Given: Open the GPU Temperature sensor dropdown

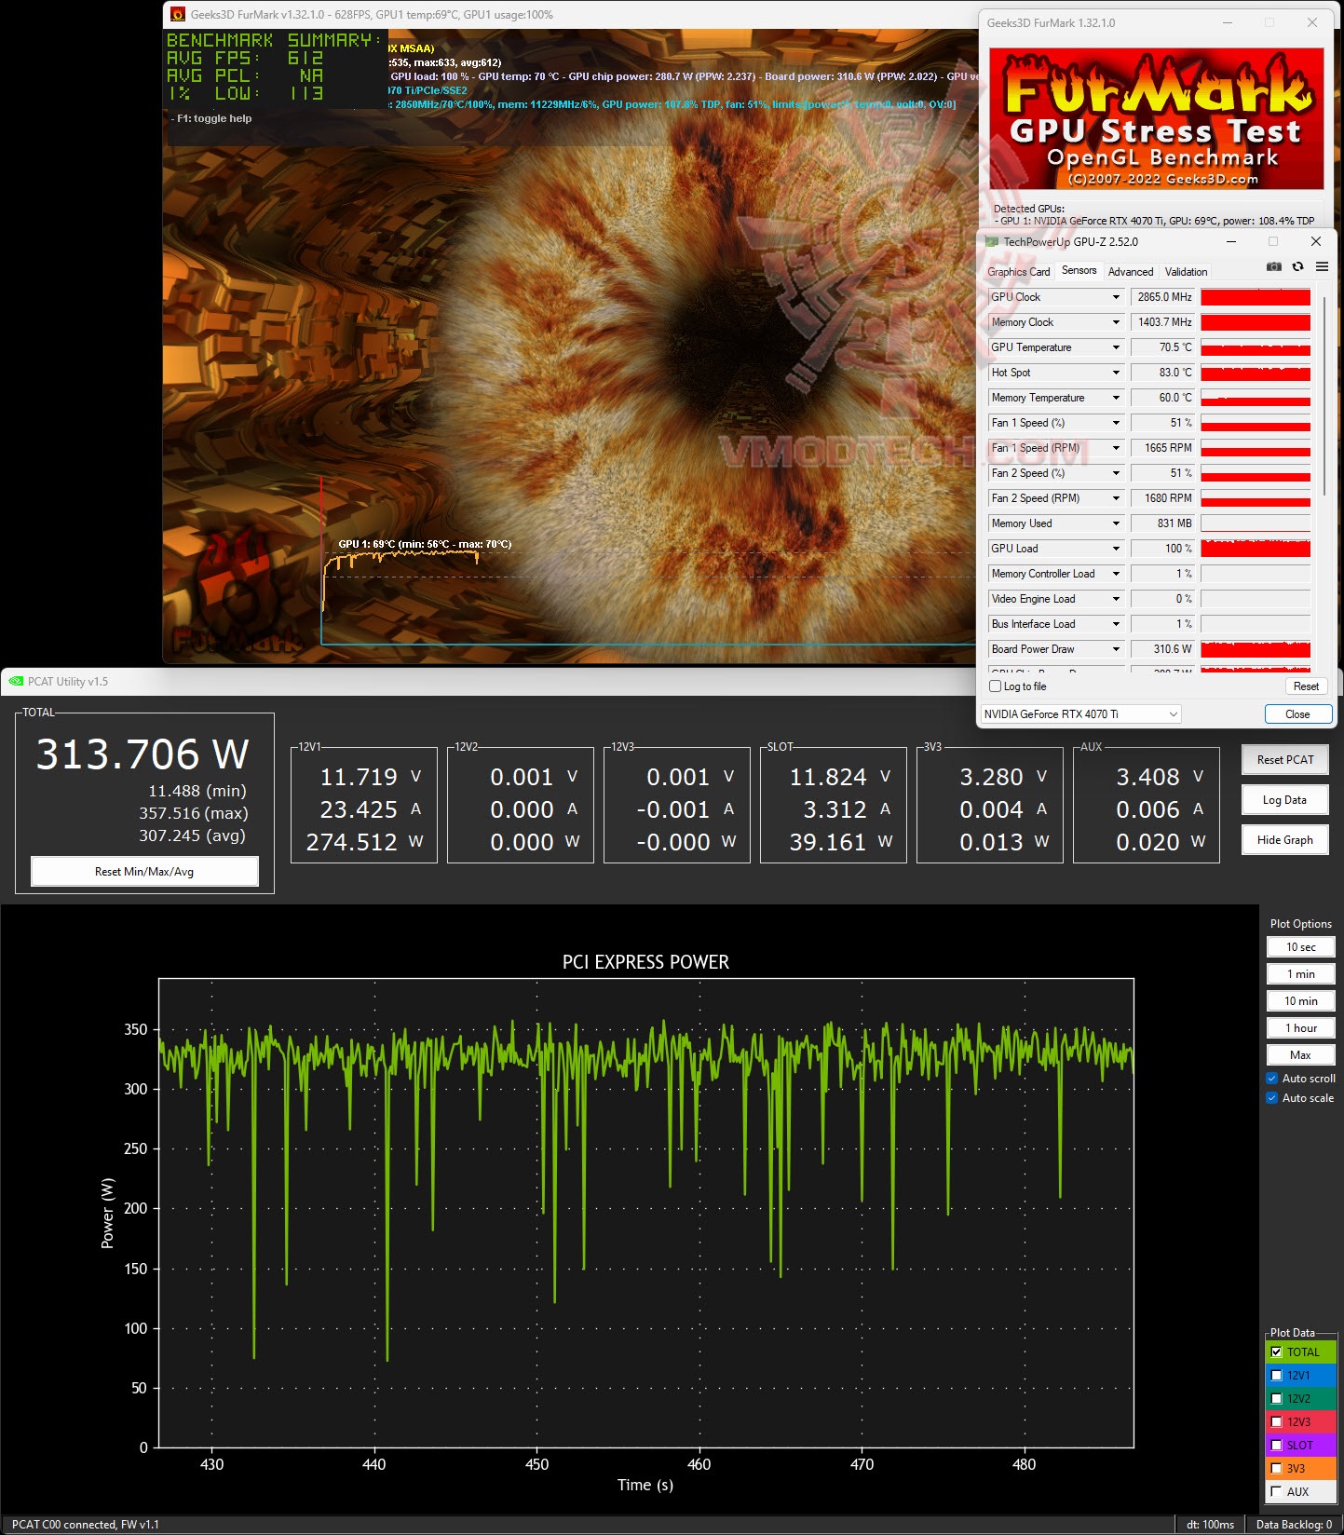Looking at the screenshot, I should pos(1116,347).
